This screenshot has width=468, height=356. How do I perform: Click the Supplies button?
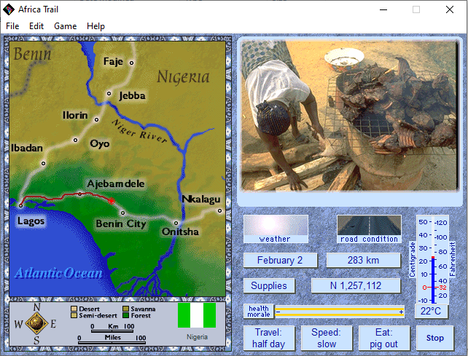[269, 285]
